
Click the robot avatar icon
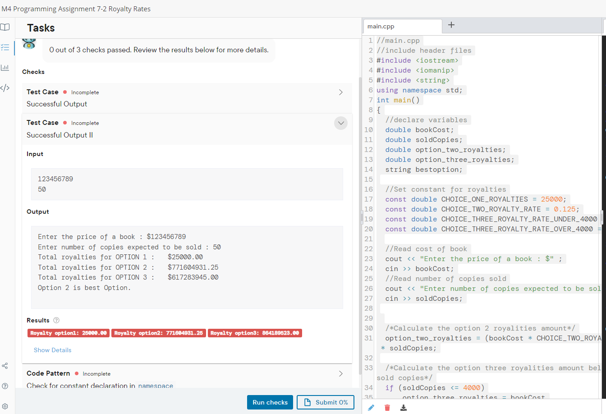tap(30, 44)
